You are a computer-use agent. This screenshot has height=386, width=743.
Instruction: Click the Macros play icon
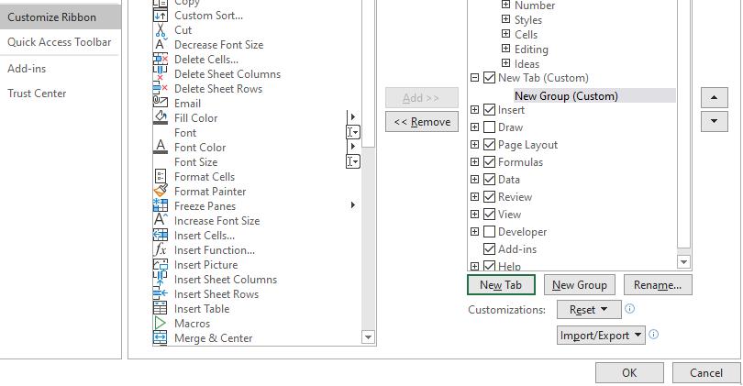(161, 324)
